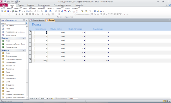This screenshot has height=103, width=171.
Task: Open the Справка menu
Action: click(x=76, y=8)
